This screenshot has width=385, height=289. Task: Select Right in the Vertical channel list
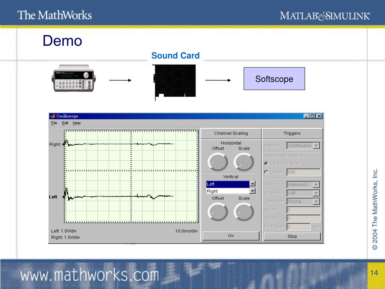(227, 191)
